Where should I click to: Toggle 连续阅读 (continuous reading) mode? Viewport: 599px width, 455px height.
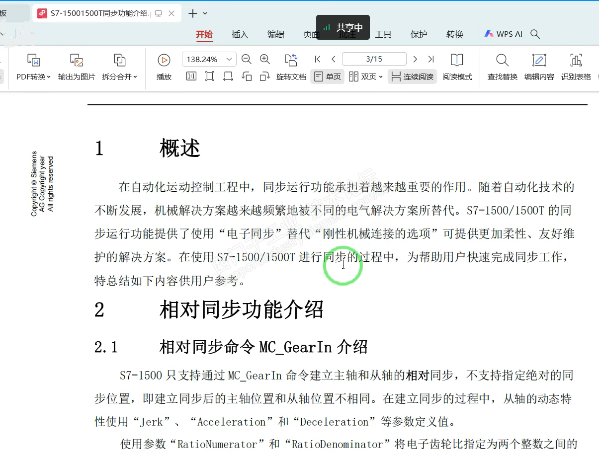point(412,76)
